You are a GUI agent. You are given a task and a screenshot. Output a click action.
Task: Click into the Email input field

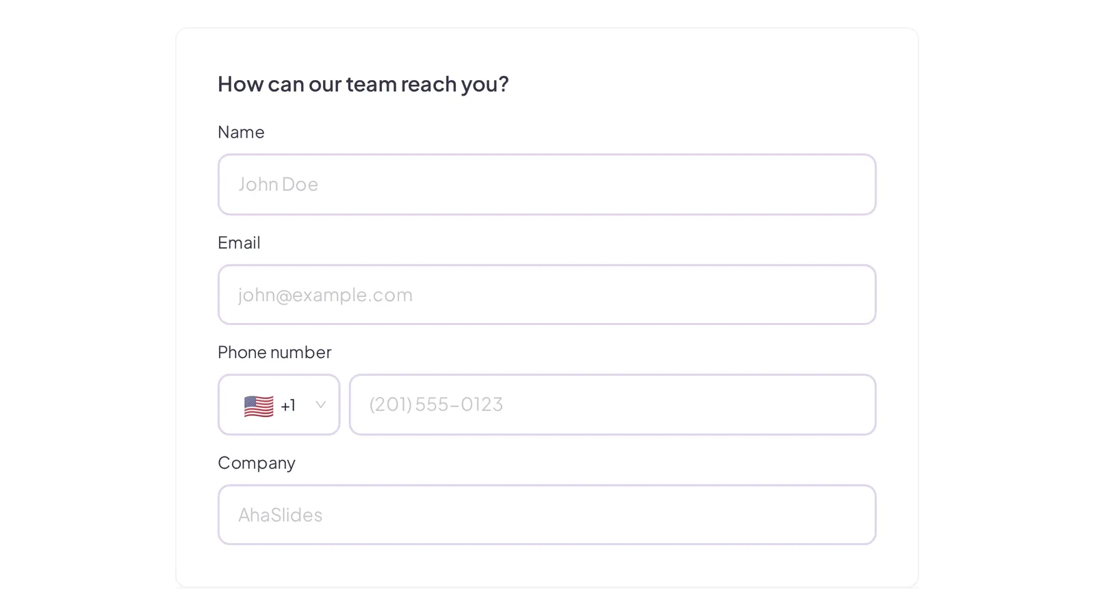[x=547, y=294]
